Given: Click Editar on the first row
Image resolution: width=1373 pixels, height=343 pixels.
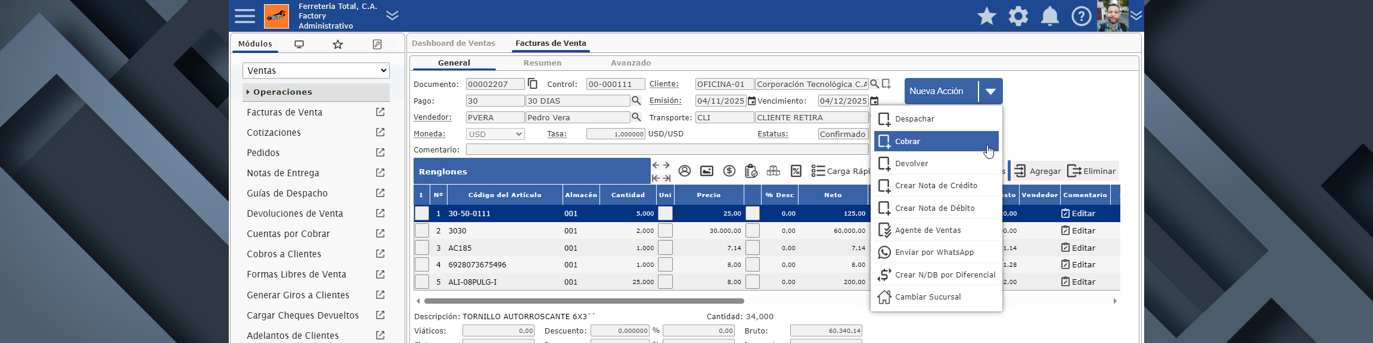Looking at the screenshot, I should point(1079,213).
